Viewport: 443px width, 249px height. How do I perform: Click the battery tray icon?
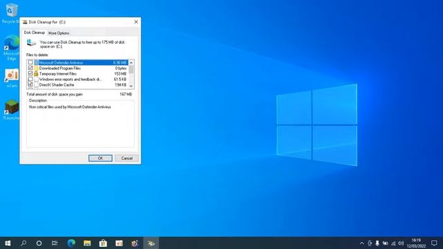pyautogui.click(x=385, y=243)
